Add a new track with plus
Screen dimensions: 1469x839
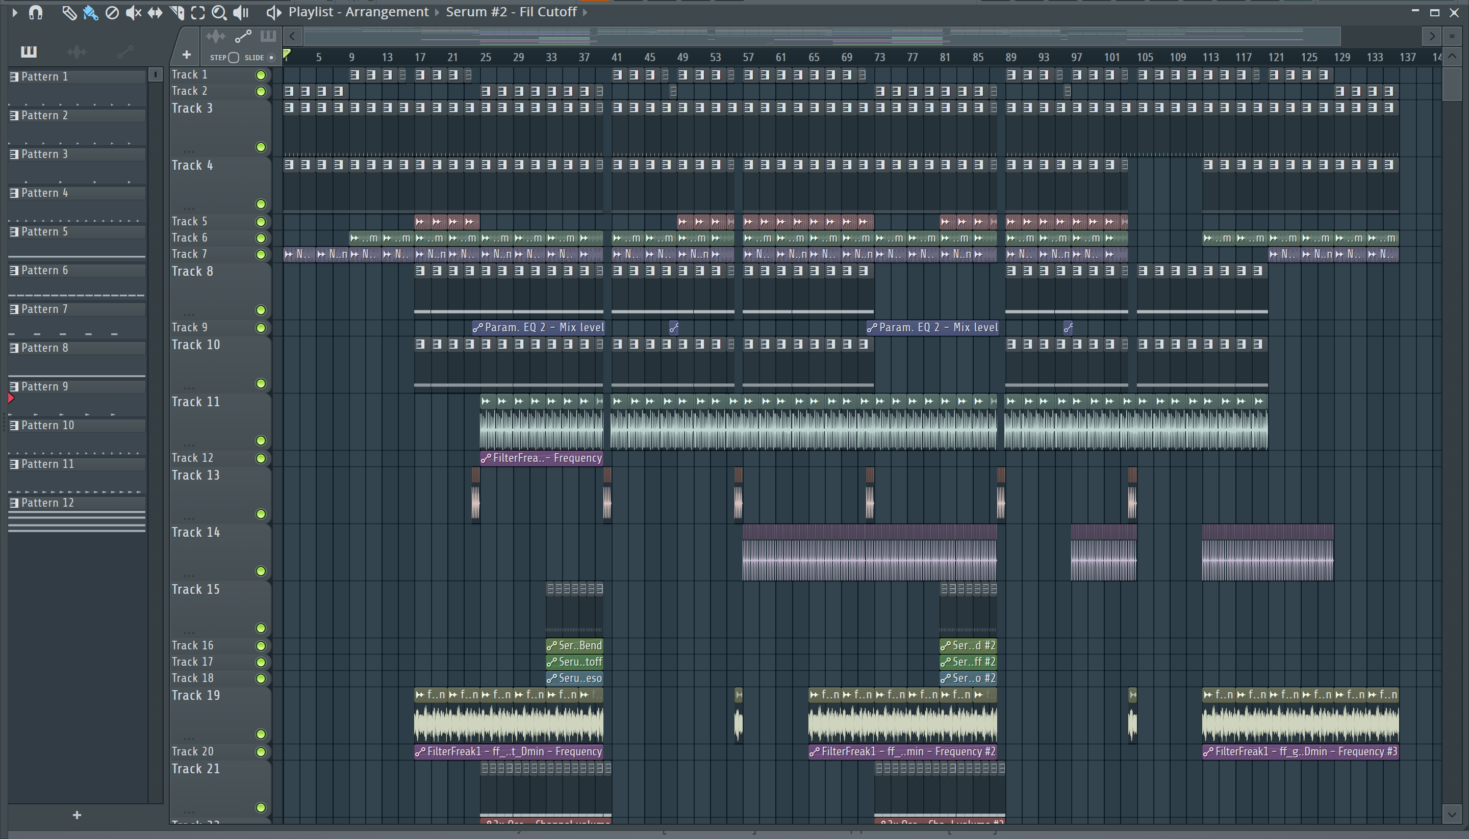tap(186, 56)
